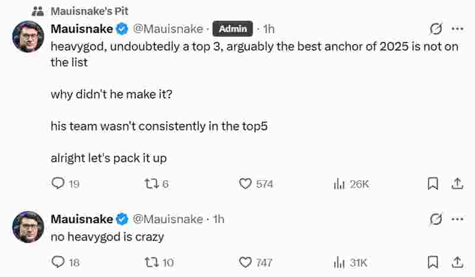Open more options menu on second post
This screenshot has width=475, height=277.
tap(457, 219)
